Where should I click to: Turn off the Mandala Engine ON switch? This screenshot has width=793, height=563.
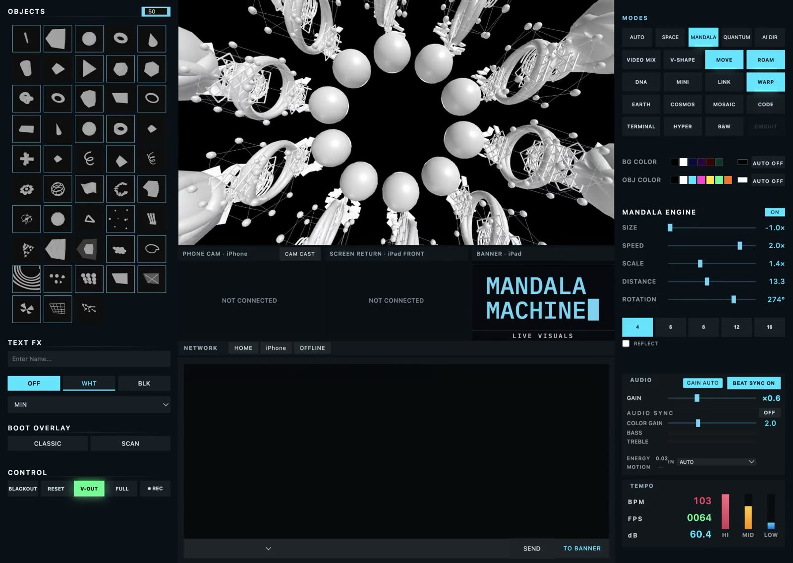click(x=775, y=212)
